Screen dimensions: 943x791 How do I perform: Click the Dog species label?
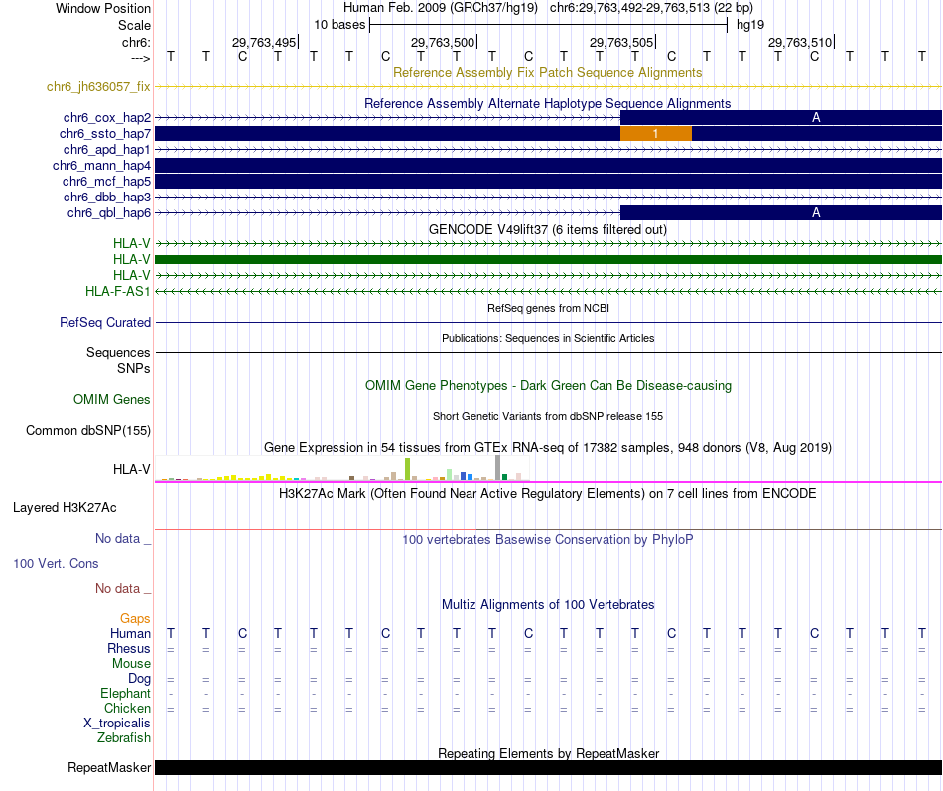coord(139,679)
